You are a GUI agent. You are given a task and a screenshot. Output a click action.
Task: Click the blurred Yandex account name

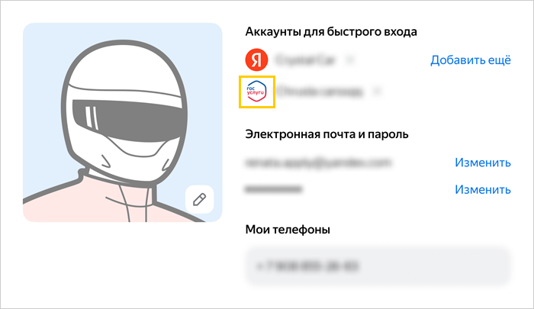305,60
